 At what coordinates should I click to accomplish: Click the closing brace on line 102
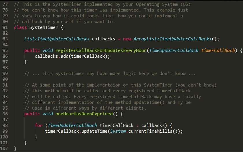point(15,149)
